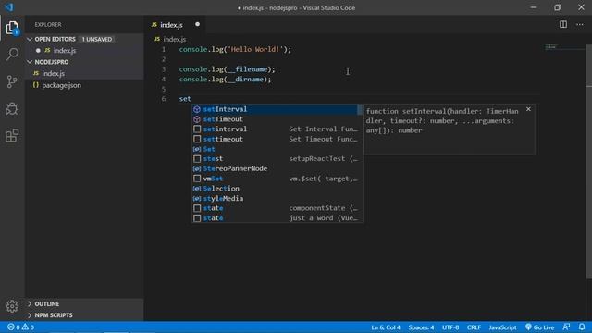Click CRLF end of line selector
592x333 pixels.
(474, 327)
